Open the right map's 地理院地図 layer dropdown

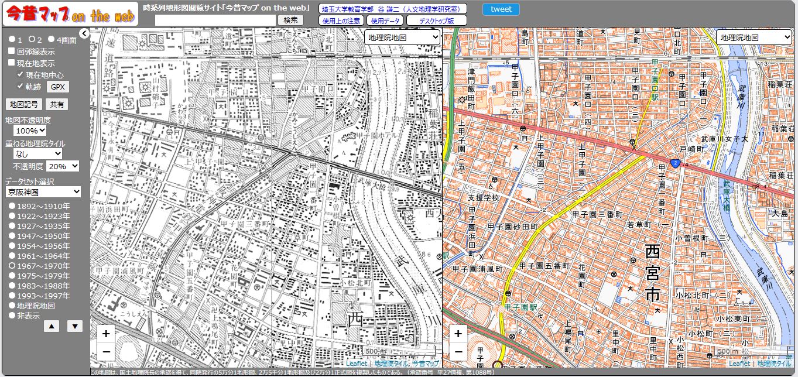point(754,37)
